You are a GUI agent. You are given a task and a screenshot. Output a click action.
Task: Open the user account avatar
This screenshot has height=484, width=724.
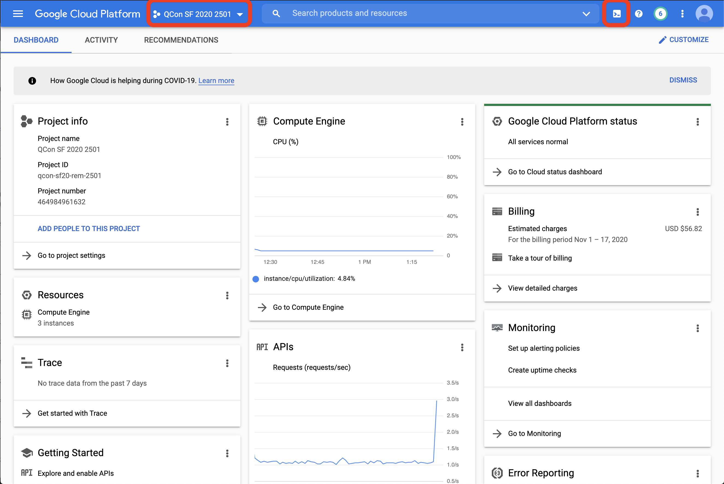click(704, 14)
